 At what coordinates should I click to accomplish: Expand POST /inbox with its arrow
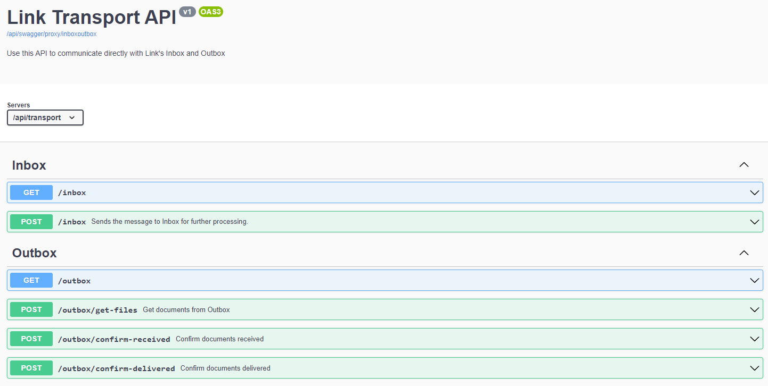754,222
